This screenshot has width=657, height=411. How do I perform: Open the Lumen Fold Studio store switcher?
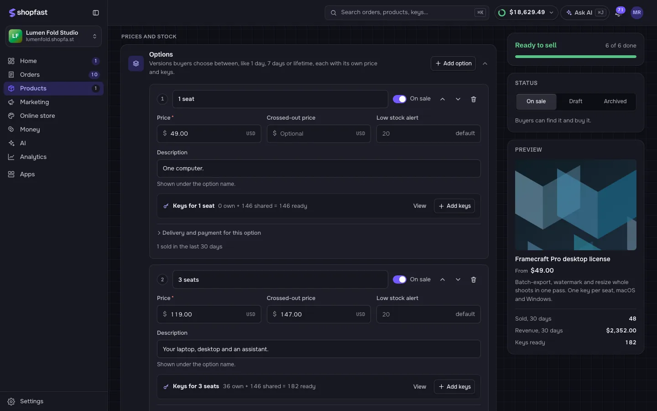pos(53,36)
